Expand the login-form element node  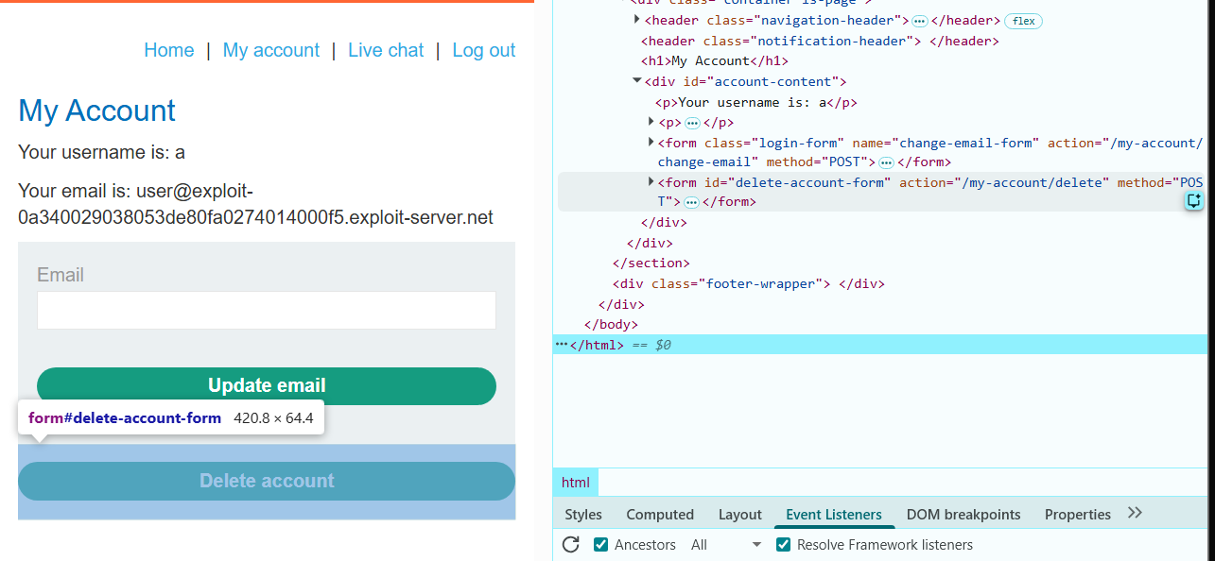click(x=651, y=143)
